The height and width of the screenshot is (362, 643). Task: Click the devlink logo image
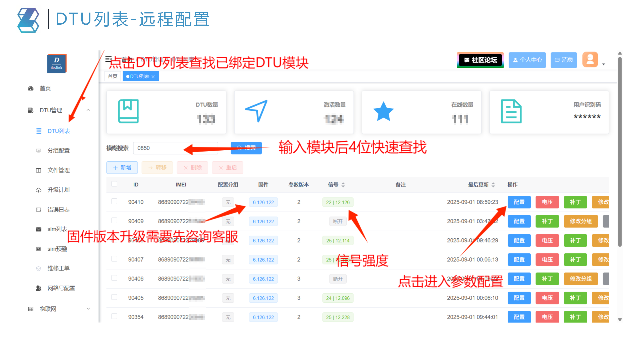point(56,63)
